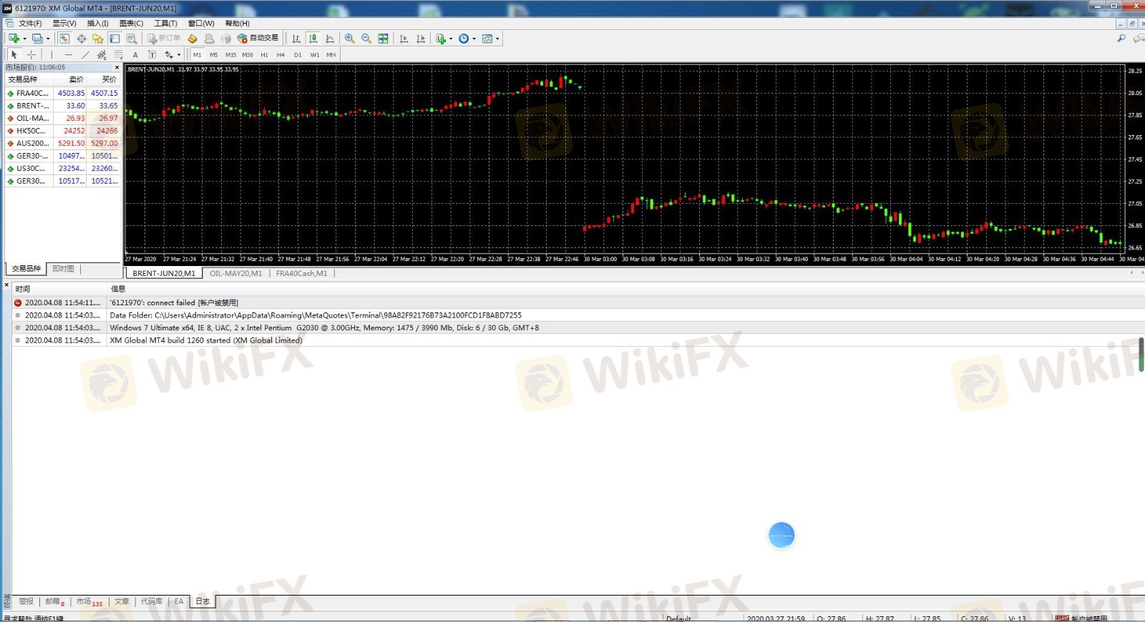Toggle the Data Window crosshair-circle icon
1145x622 pixels.
pyautogui.click(x=81, y=39)
